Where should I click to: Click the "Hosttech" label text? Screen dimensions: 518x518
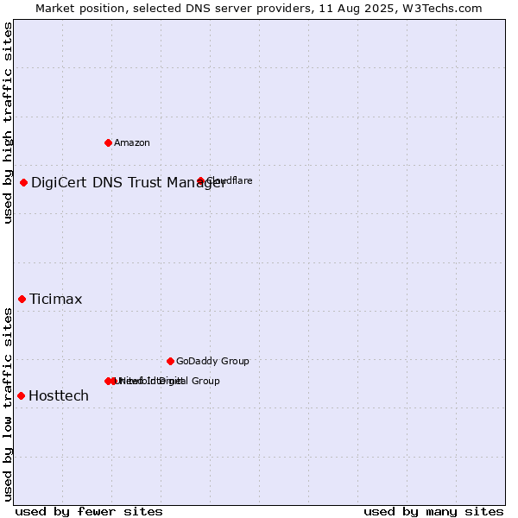59,395
